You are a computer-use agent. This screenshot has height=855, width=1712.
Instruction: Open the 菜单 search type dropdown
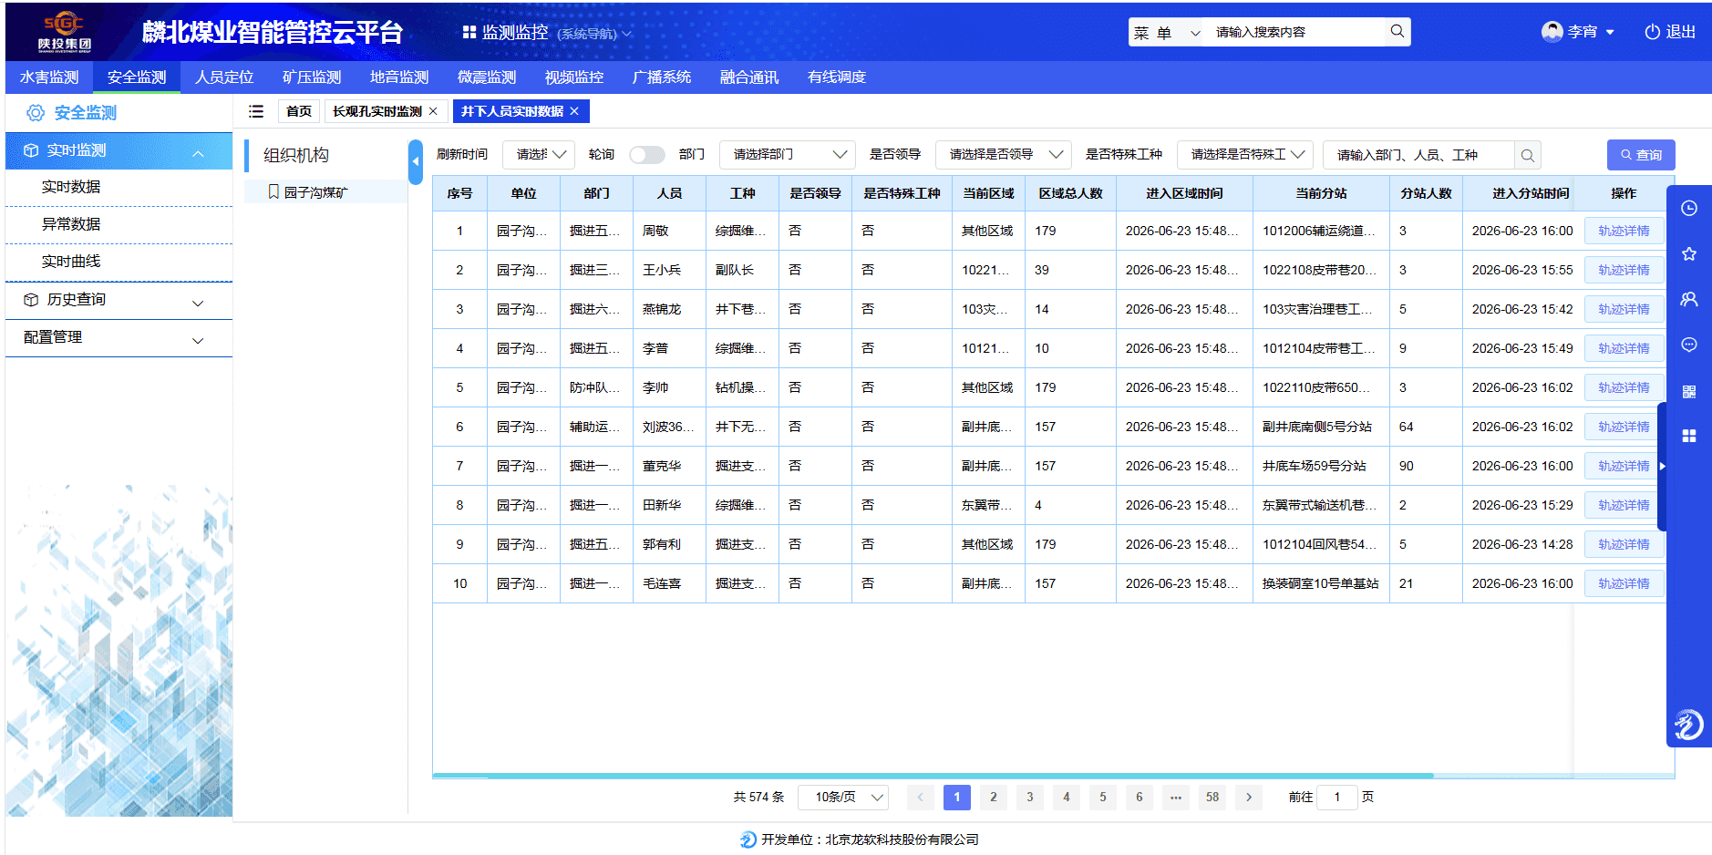click(1166, 32)
